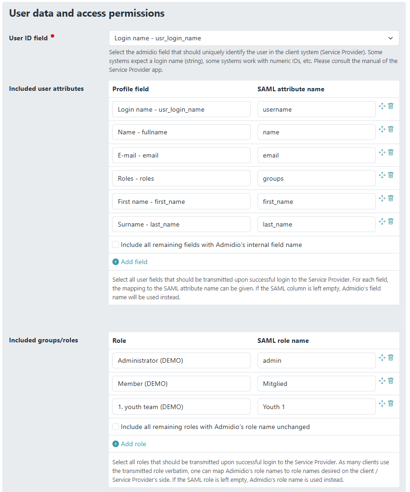The height and width of the screenshot is (492, 410).
Task: Click the plus icon beside Add field
Action: click(116, 262)
